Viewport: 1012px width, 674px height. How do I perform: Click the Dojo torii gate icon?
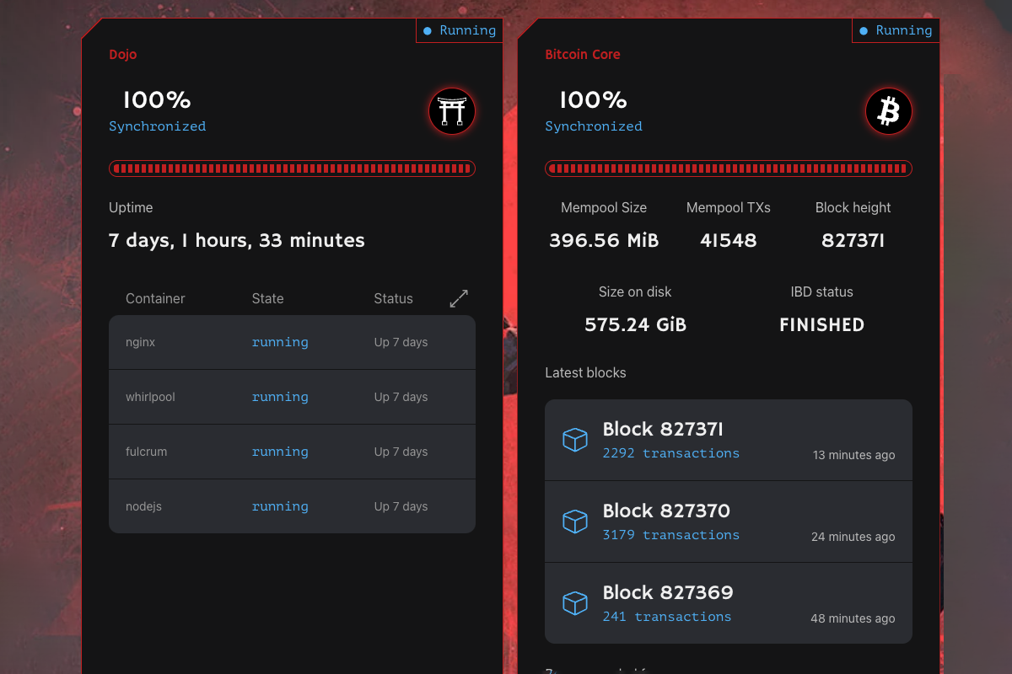click(452, 111)
